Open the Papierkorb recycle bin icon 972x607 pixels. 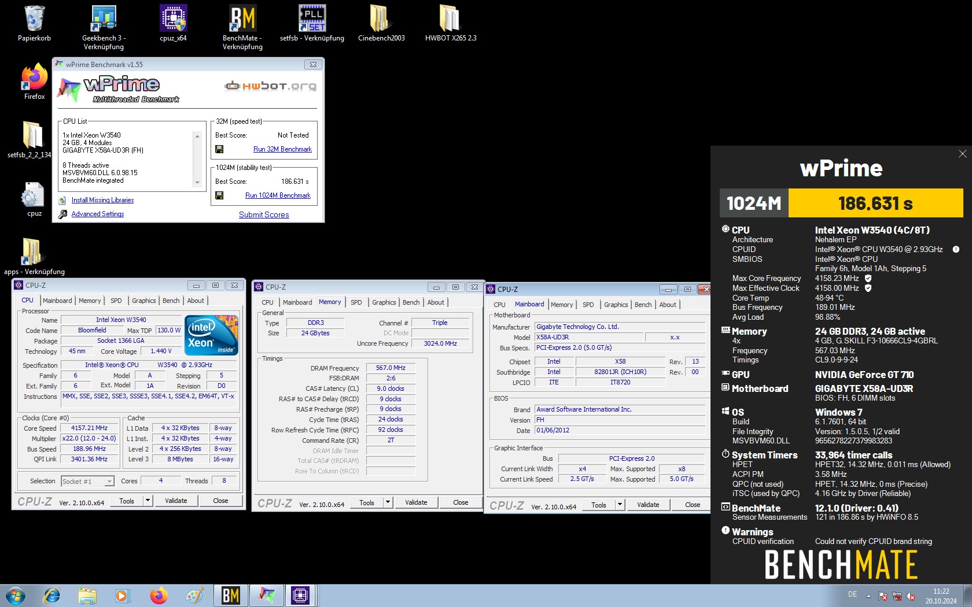(x=34, y=18)
